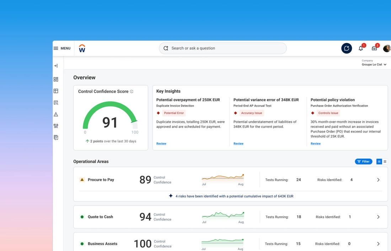
Task: Open the dashboard grid icon in sidebar
Action: click(56, 80)
